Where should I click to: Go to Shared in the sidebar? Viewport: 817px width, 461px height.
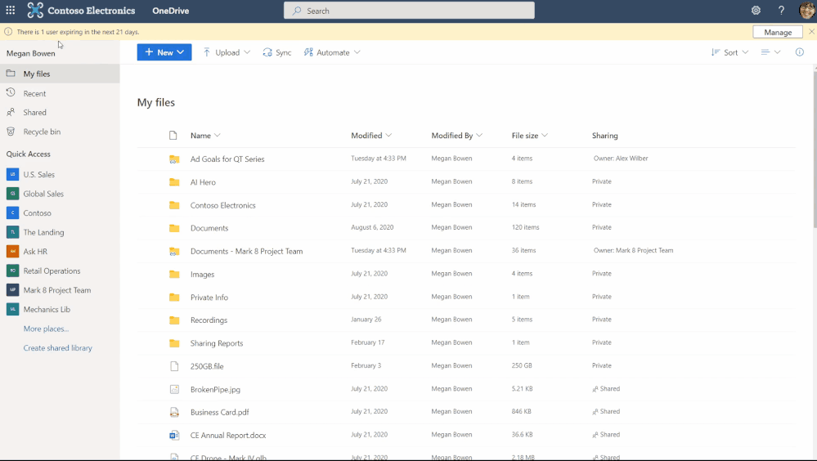coord(34,113)
